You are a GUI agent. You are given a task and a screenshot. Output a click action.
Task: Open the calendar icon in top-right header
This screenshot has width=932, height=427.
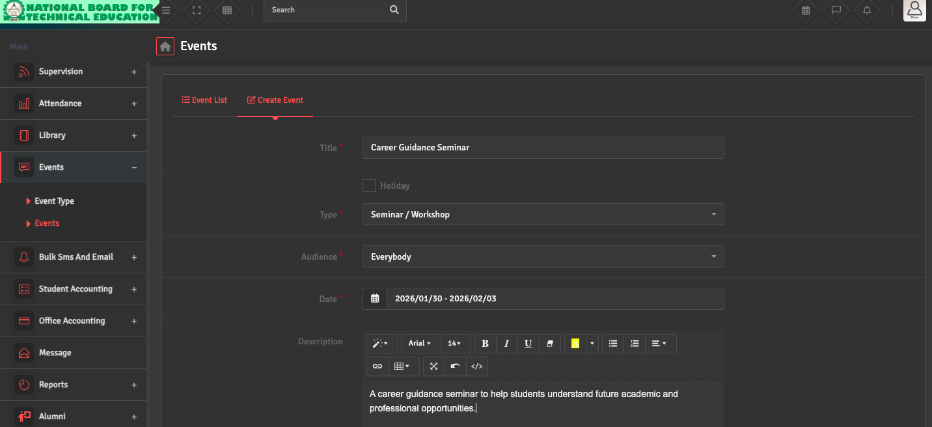tap(806, 10)
